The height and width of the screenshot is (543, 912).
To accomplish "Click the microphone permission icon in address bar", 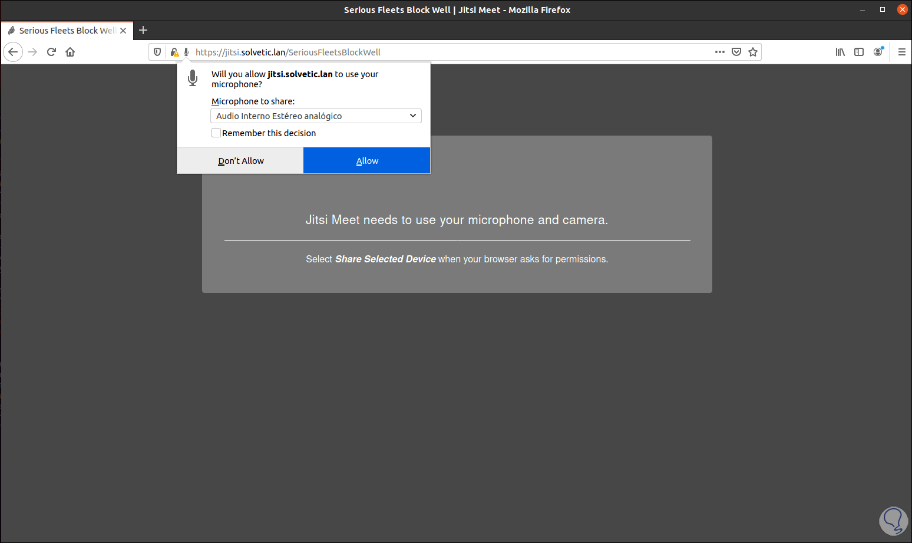I will tap(186, 52).
